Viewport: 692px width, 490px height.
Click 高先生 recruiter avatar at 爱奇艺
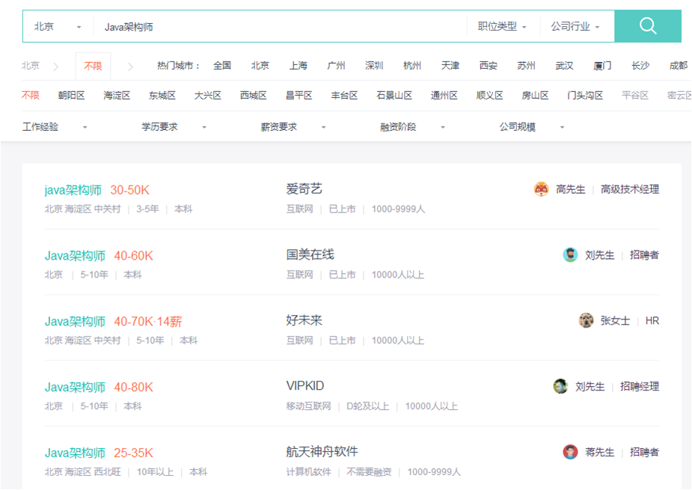coord(541,189)
